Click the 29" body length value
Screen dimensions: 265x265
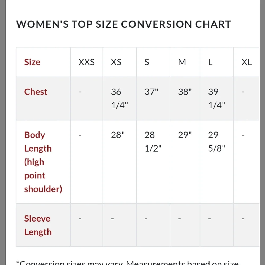(x=185, y=135)
